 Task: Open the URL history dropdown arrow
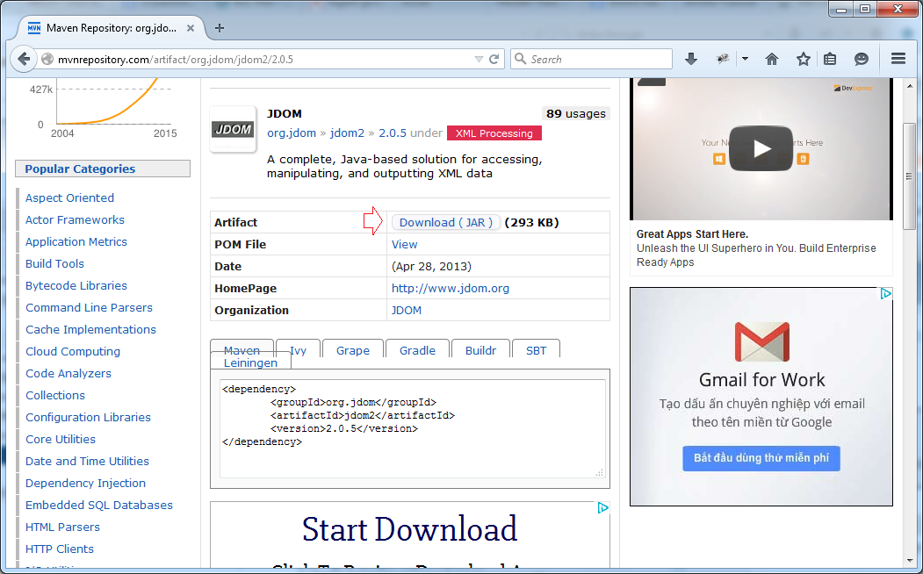coord(479,59)
